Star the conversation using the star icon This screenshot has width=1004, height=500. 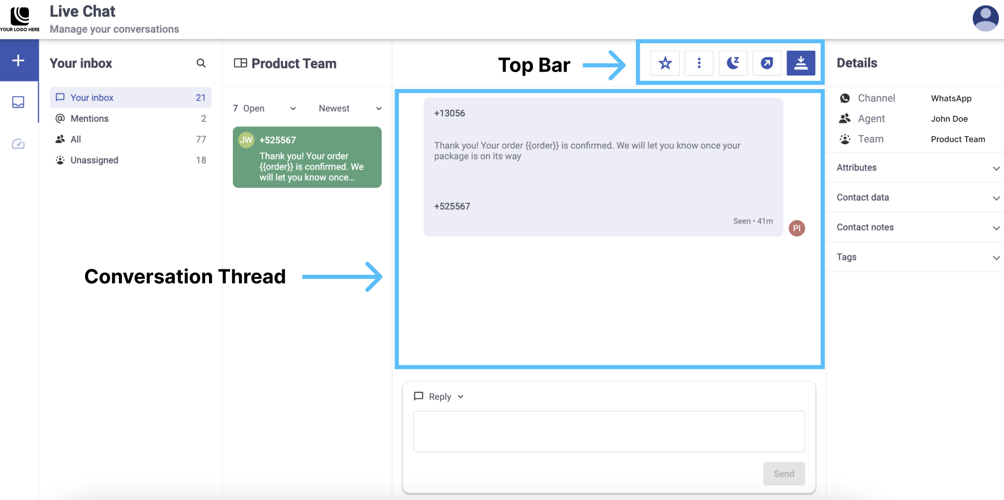[665, 63]
